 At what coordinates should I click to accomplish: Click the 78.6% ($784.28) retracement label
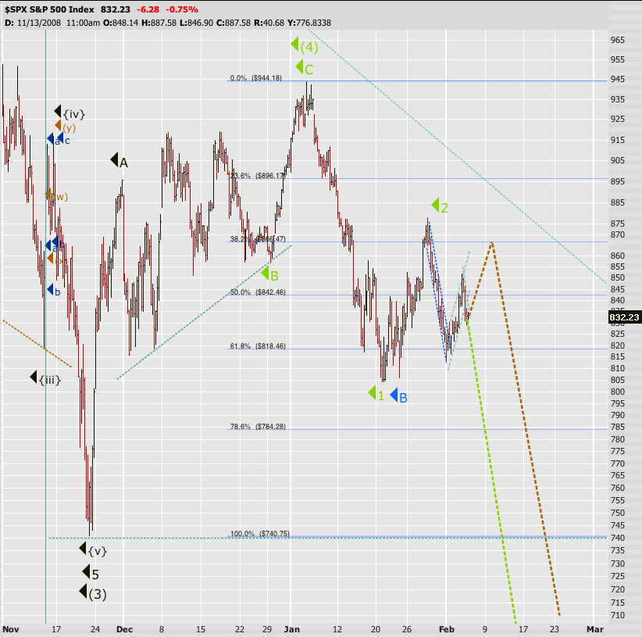point(258,427)
